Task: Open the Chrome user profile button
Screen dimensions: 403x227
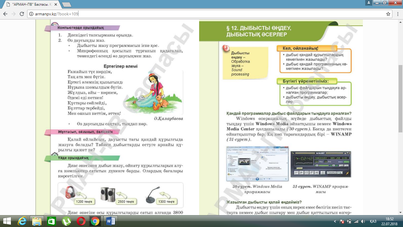Action: click(x=368, y=3)
